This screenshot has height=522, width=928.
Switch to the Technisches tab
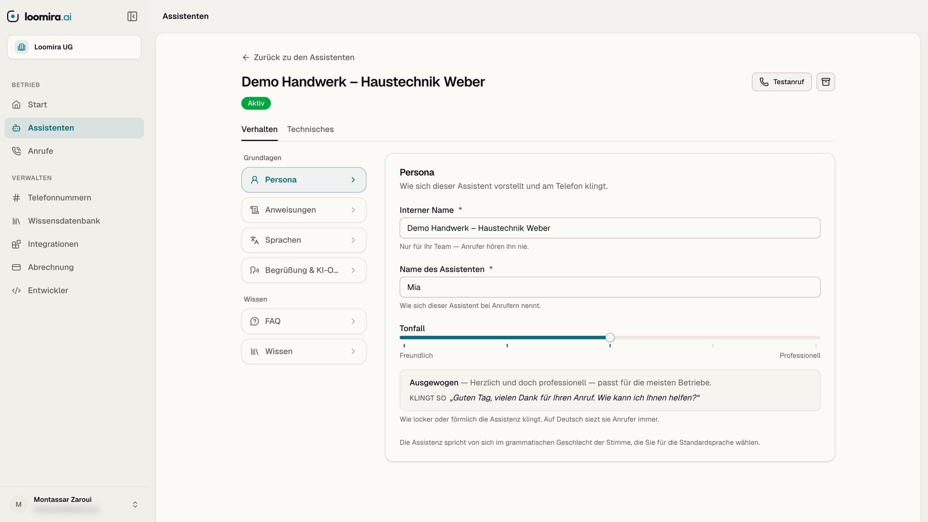[310, 129]
